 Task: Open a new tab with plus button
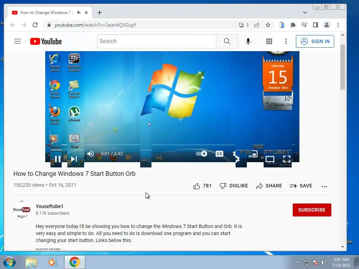[99, 13]
